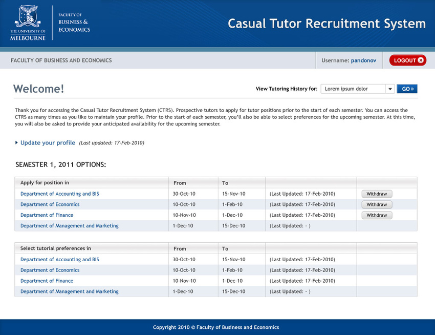
Task: Click the FACULTY OF BUSINESS AND ECONOMICS bar text
Action: pos(61,60)
